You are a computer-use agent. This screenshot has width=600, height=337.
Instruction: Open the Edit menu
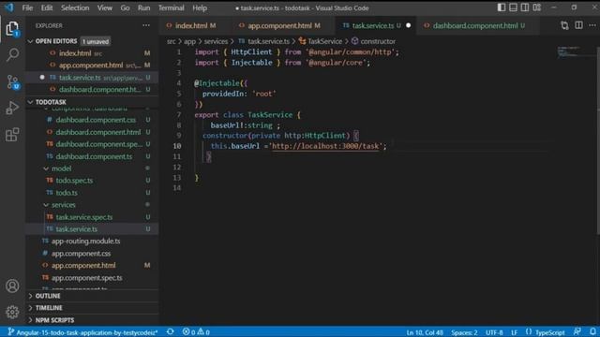coord(47,7)
